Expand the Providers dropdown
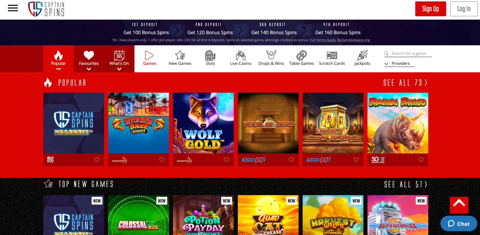Viewport: 480px width, 235px height. pos(399,64)
